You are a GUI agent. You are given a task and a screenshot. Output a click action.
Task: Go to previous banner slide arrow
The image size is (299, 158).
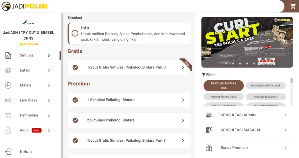210,42
